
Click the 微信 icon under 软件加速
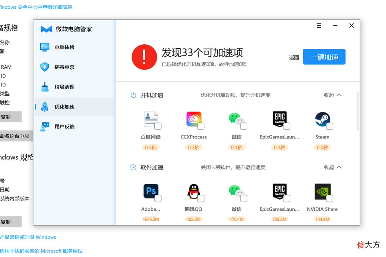236,191
